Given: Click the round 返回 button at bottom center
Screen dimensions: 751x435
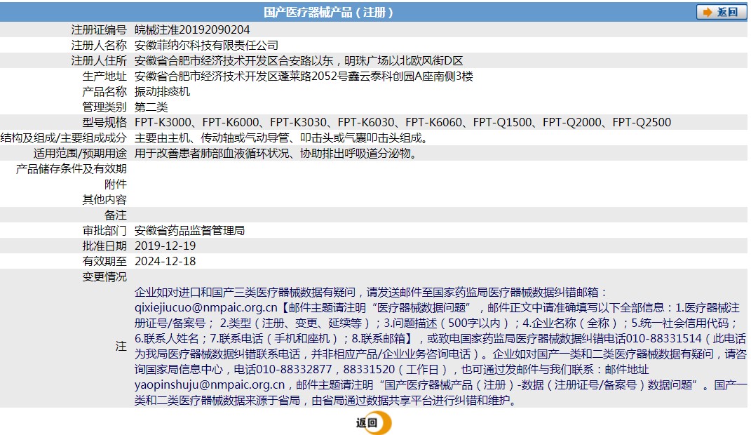Looking at the screenshot, I should (x=374, y=422).
